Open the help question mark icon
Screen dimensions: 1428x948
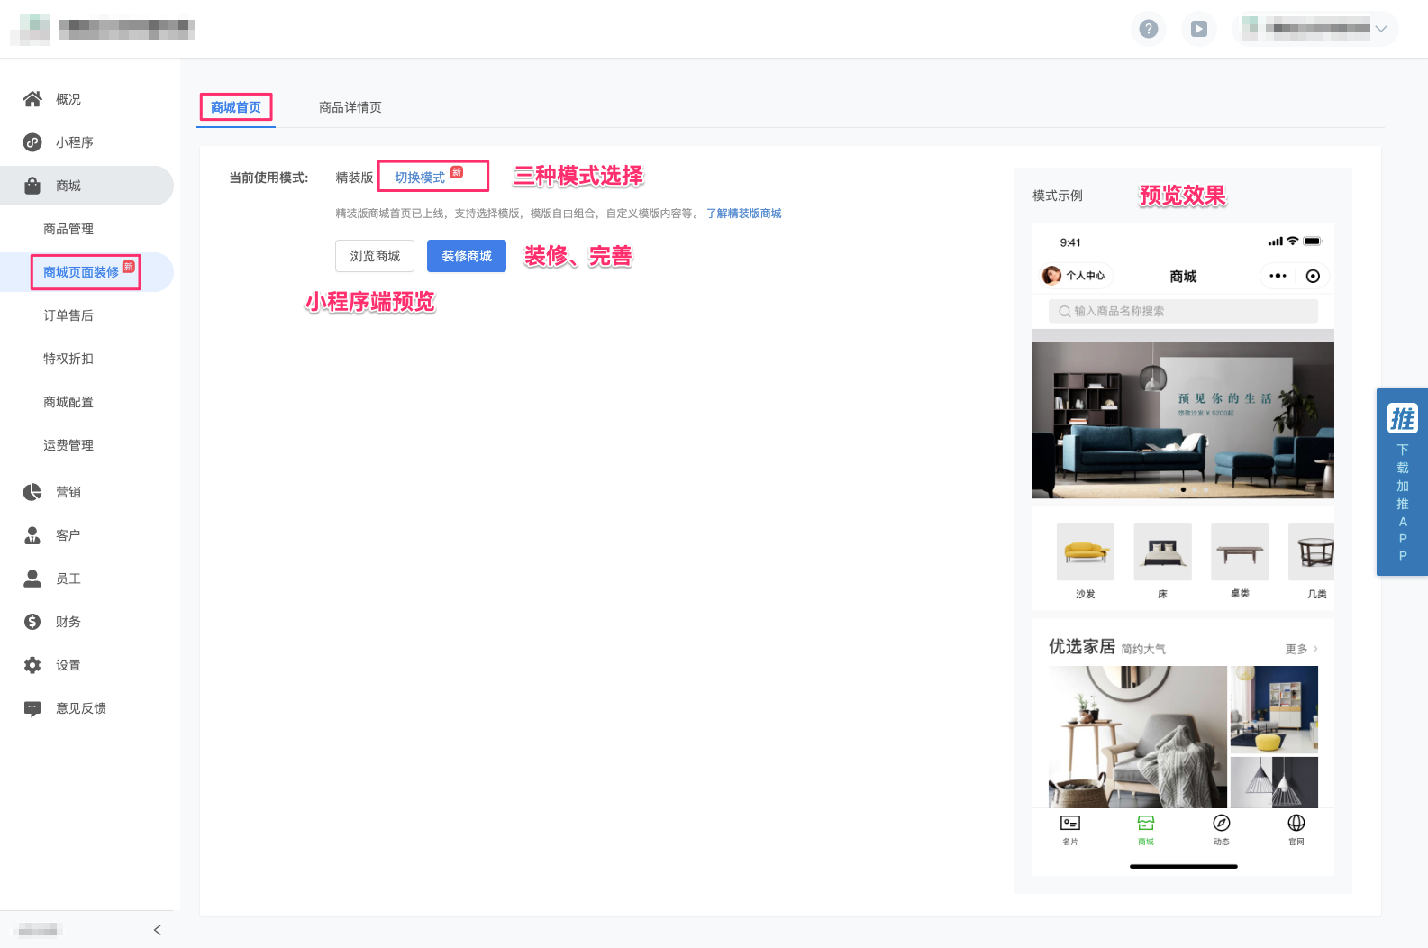click(x=1148, y=29)
